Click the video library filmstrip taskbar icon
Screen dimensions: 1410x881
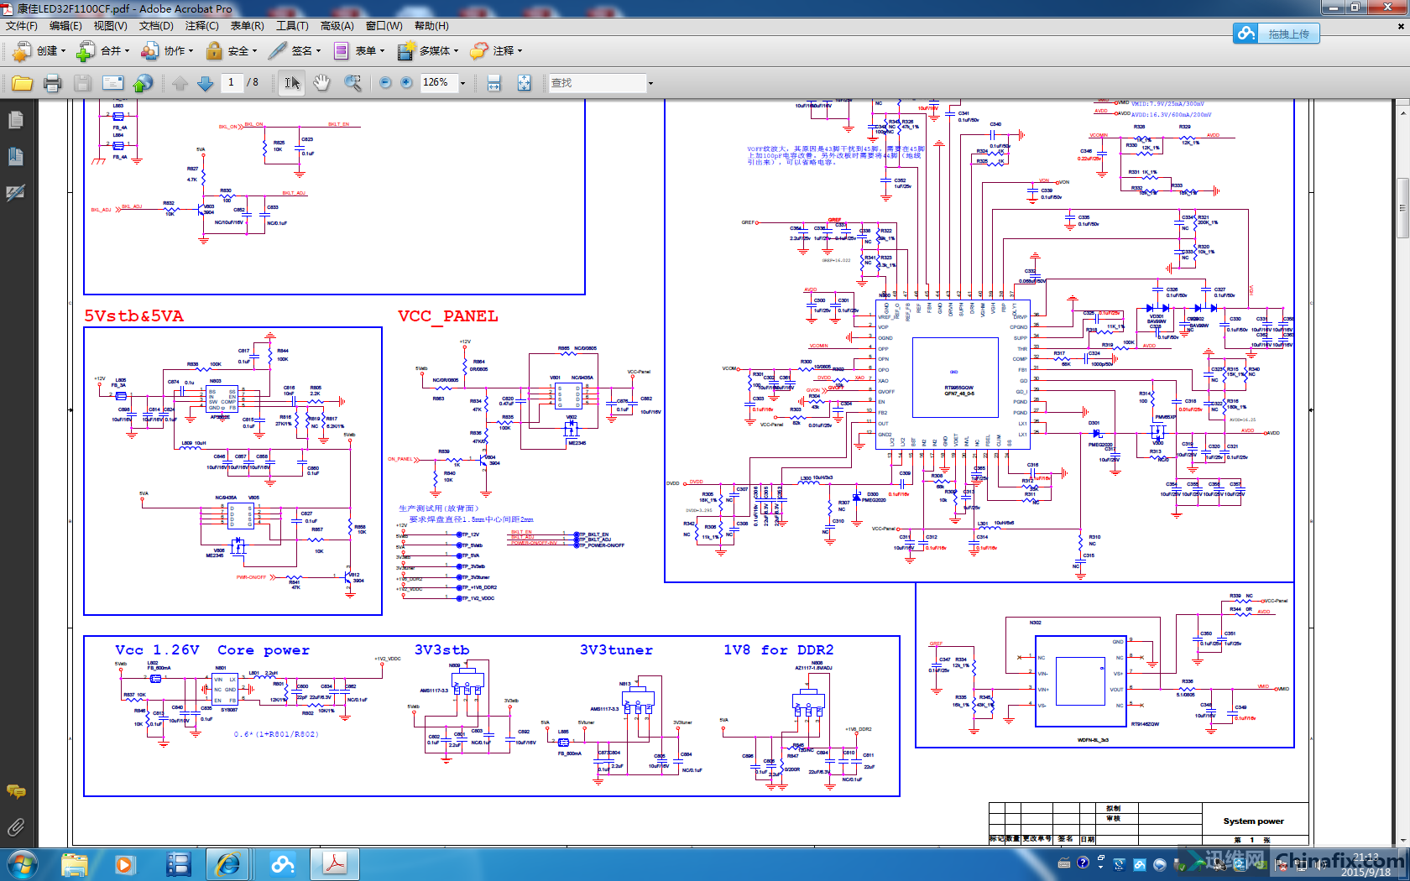pyautogui.click(x=178, y=864)
